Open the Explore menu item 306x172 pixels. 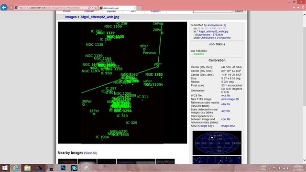(89, 11)
